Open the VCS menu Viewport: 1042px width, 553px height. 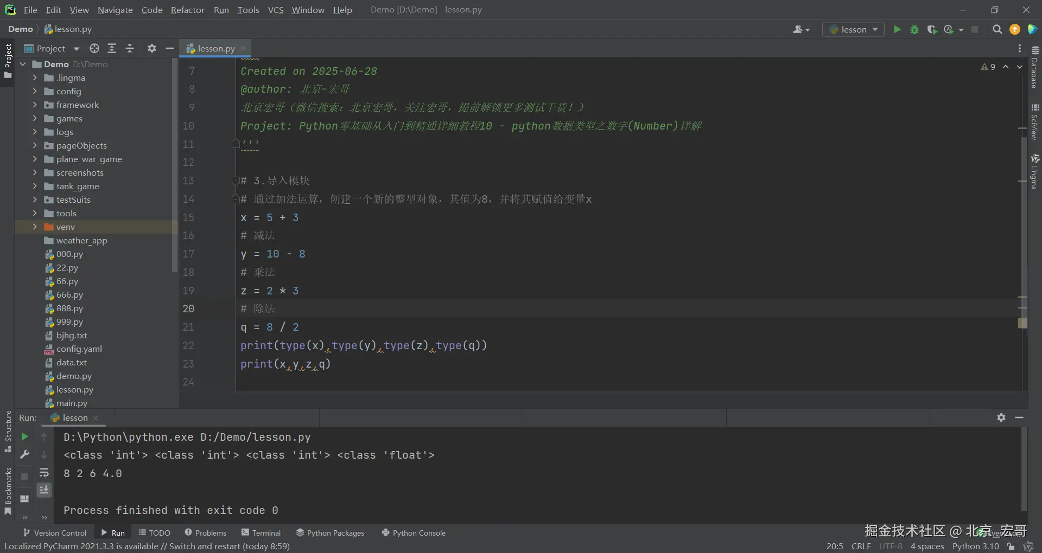pos(276,10)
